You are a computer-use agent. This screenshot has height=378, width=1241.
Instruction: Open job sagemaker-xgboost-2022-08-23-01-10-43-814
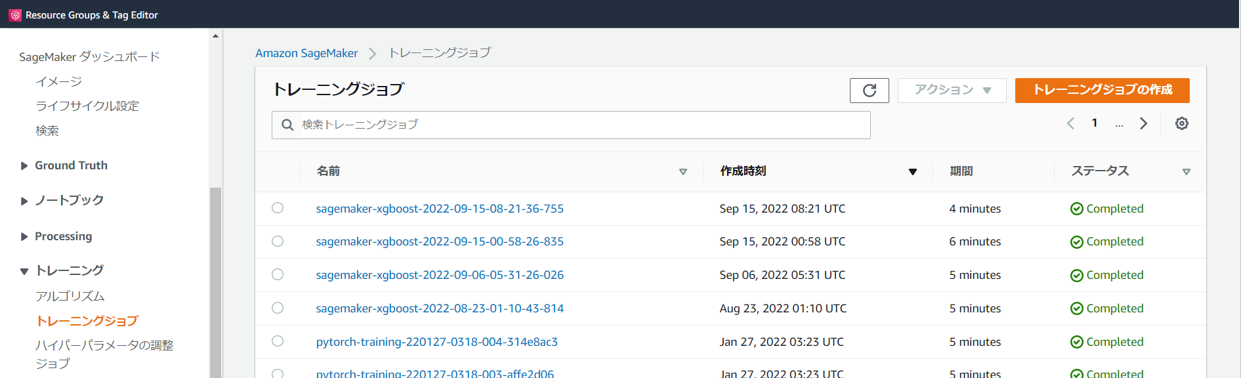click(440, 308)
